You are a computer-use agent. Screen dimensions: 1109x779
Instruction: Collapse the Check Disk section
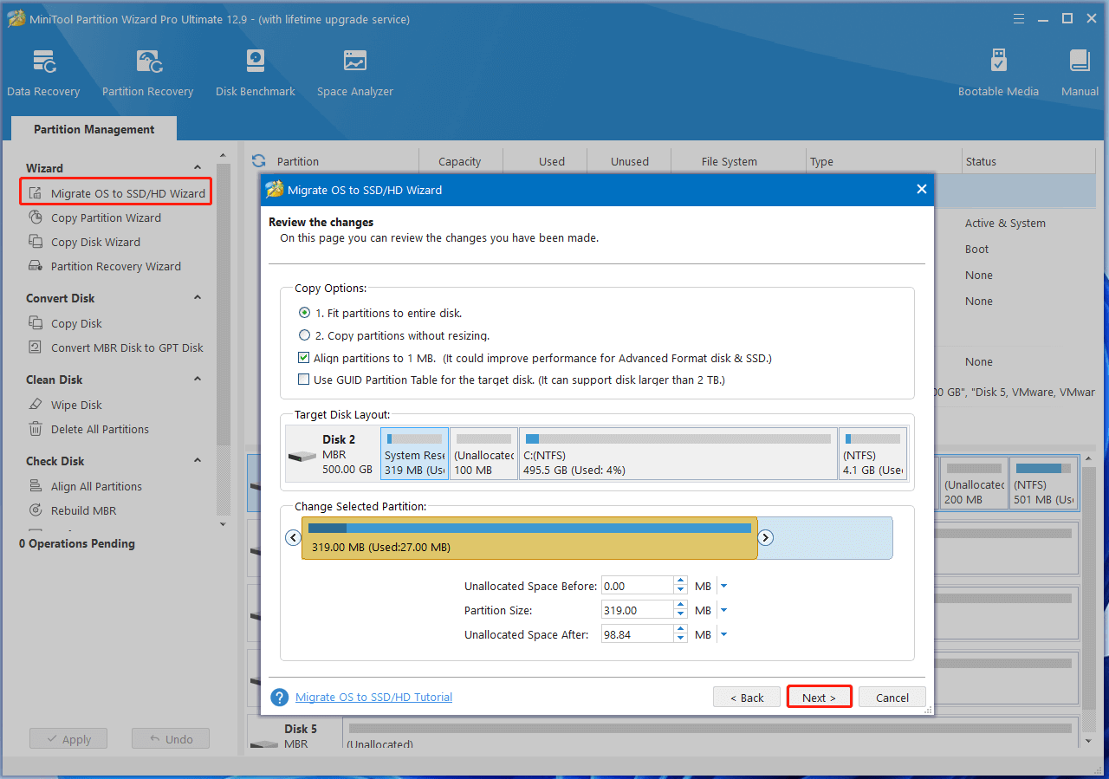click(x=198, y=461)
